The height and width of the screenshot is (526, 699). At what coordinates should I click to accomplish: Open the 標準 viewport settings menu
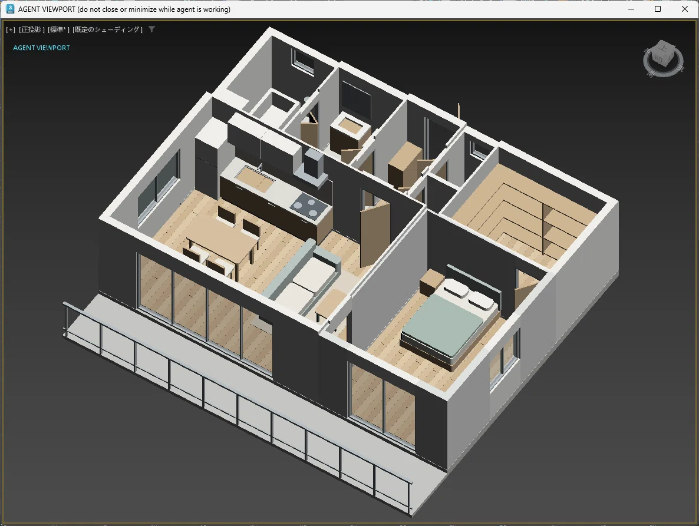(x=60, y=29)
